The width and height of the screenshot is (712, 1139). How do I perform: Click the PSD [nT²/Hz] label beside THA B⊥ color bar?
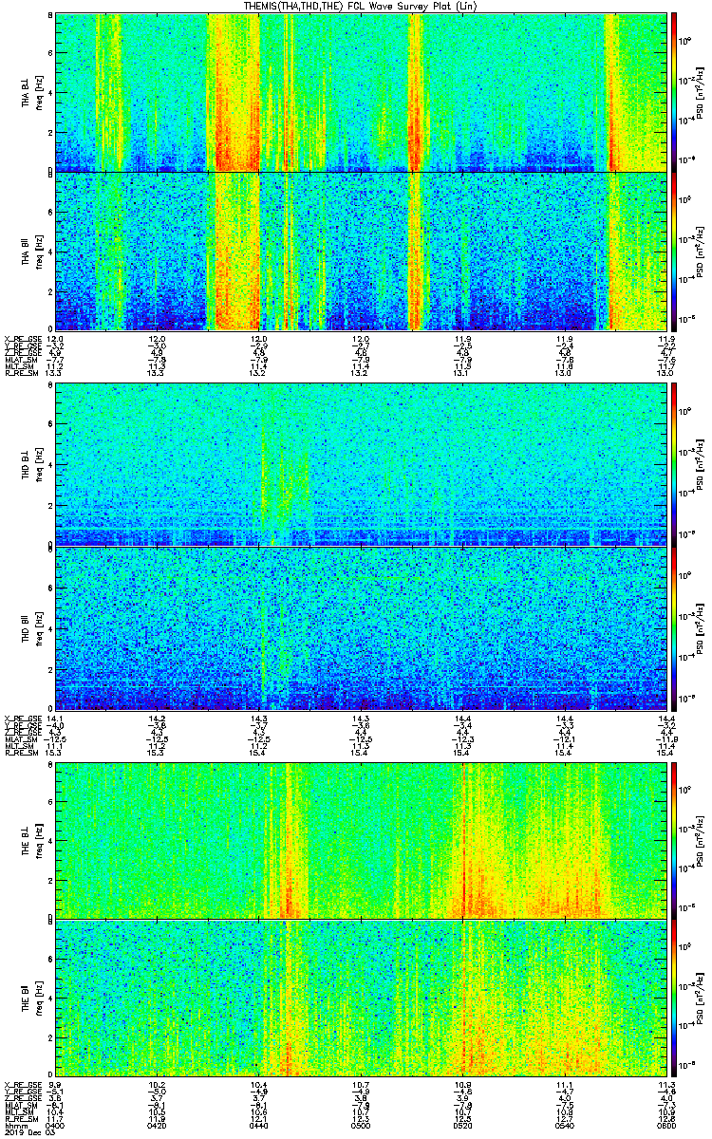coord(699,92)
